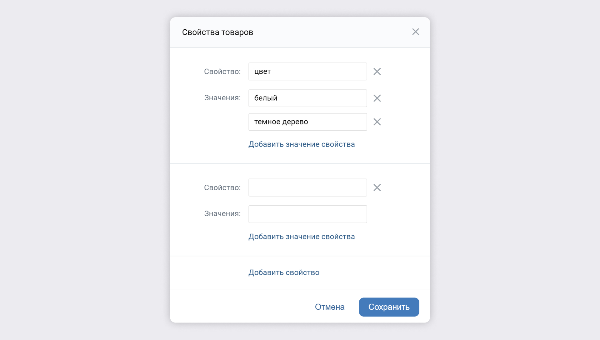Focus the темное дерево value field
Image resolution: width=600 pixels, height=340 pixels.
click(307, 122)
